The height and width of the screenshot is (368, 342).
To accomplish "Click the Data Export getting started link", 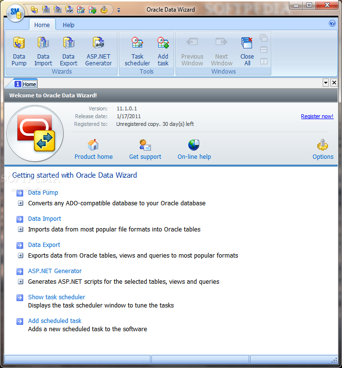I will (44, 245).
